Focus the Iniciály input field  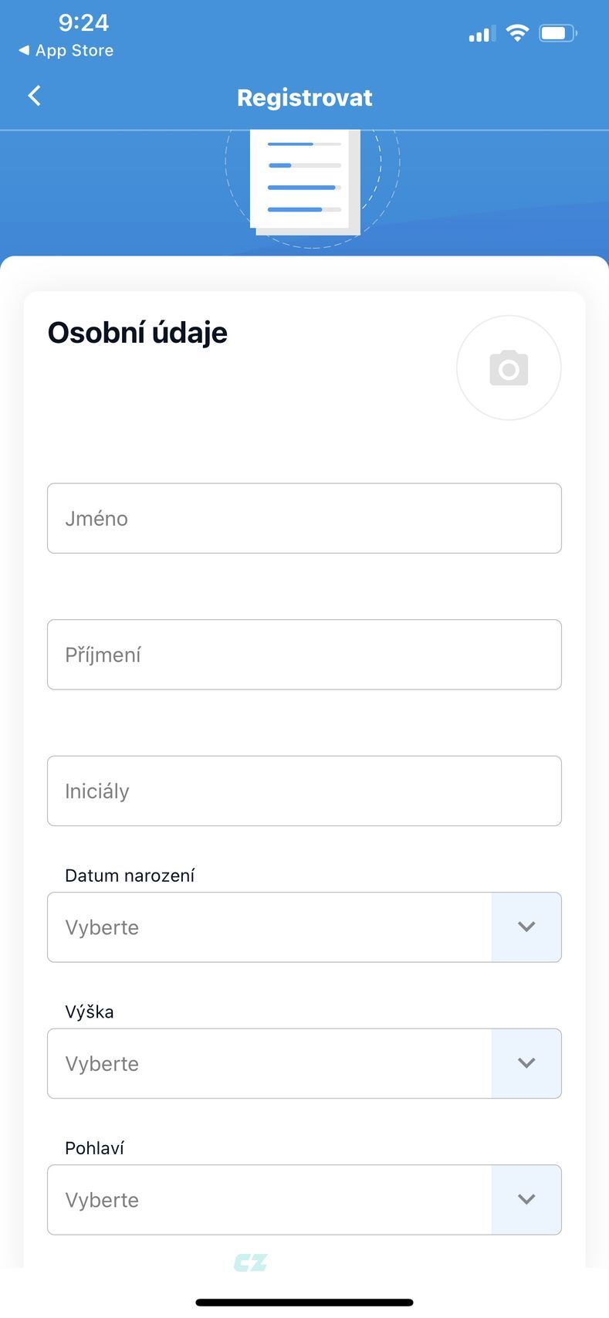click(x=304, y=791)
